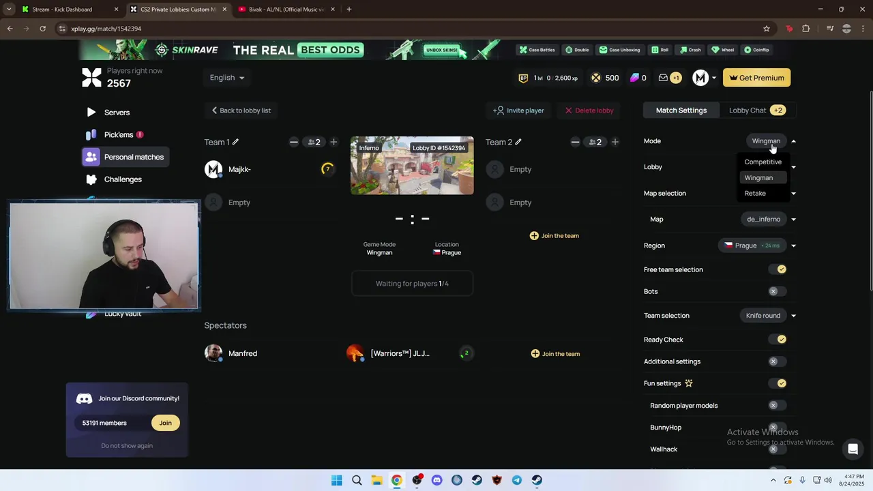Increase Team 2 player slots

[615, 142]
